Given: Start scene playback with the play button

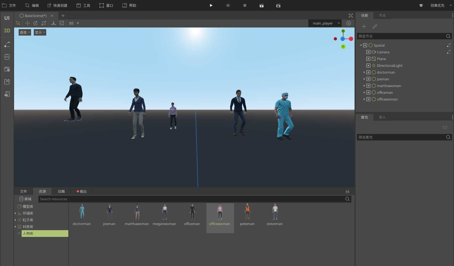Looking at the screenshot, I should coord(211,5).
